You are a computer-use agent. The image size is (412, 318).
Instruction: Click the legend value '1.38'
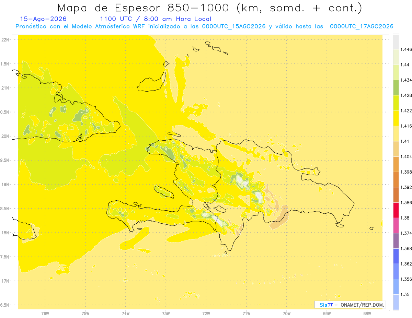pyautogui.click(x=405, y=218)
